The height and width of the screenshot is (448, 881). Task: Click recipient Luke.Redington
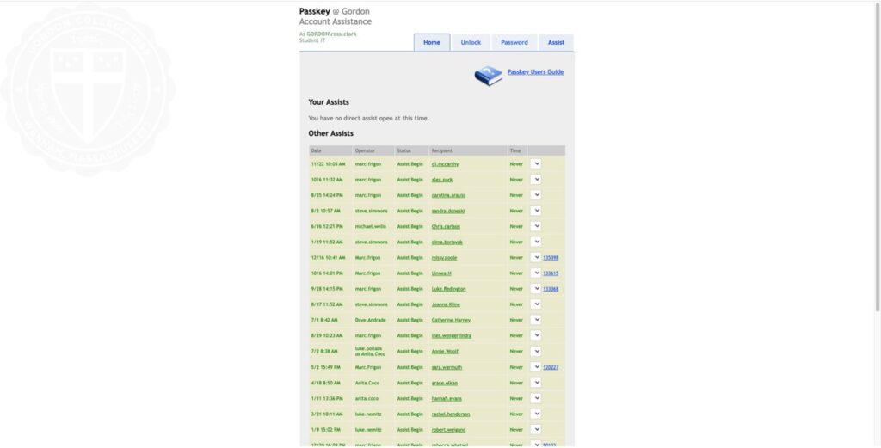tap(448, 289)
